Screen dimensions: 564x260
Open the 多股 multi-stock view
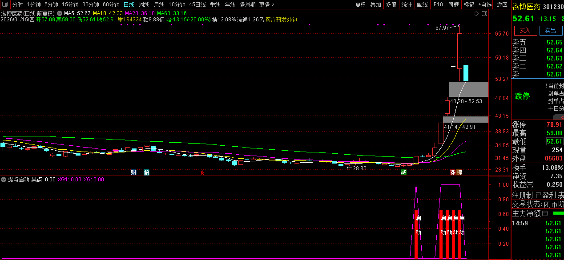pyautogui.click(x=391, y=4)
